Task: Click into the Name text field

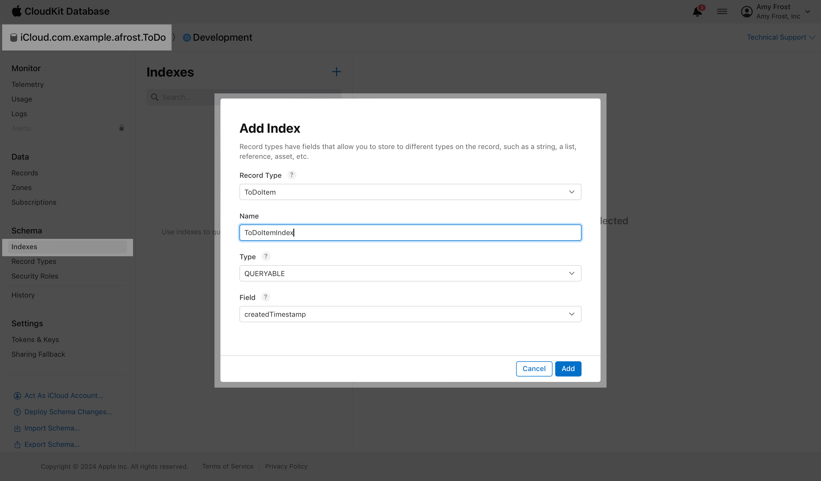Action: pyautogui.click(x=410, y=233)
